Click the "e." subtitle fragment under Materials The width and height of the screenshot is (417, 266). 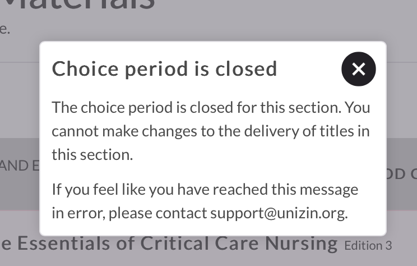point(5,29)
